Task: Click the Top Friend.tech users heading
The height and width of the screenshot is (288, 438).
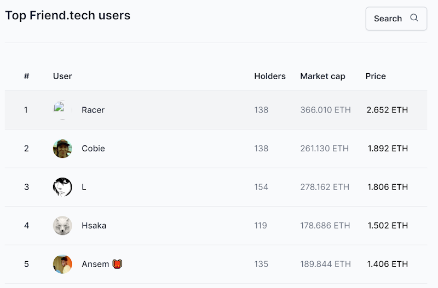Action: [67, 15]
